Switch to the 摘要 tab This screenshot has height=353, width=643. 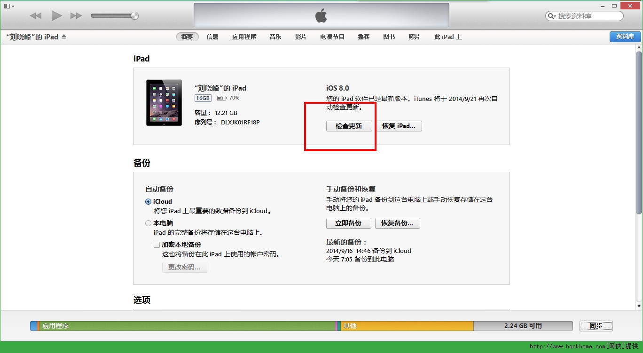pyautogui.click(x=188, y=37)
